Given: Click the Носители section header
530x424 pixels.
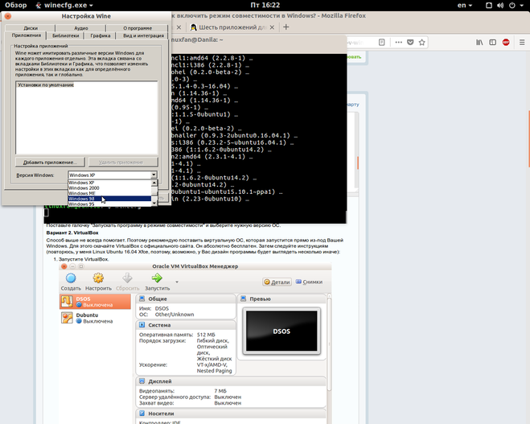Looking at the screenshot, I should (231, 414).
